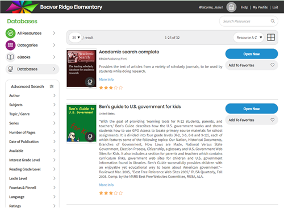Switch to grid view layout icon

coord(271,38)
